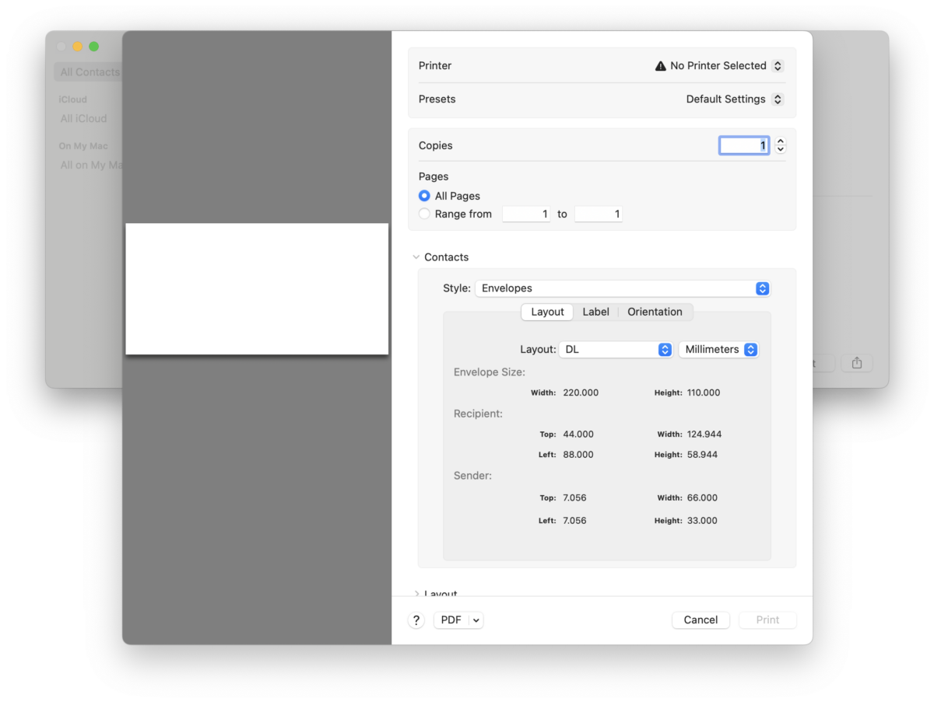The width and height of the screenshot is (934, 705).
Task: Click the No Printer Selected warning icon
Action: 661,66
